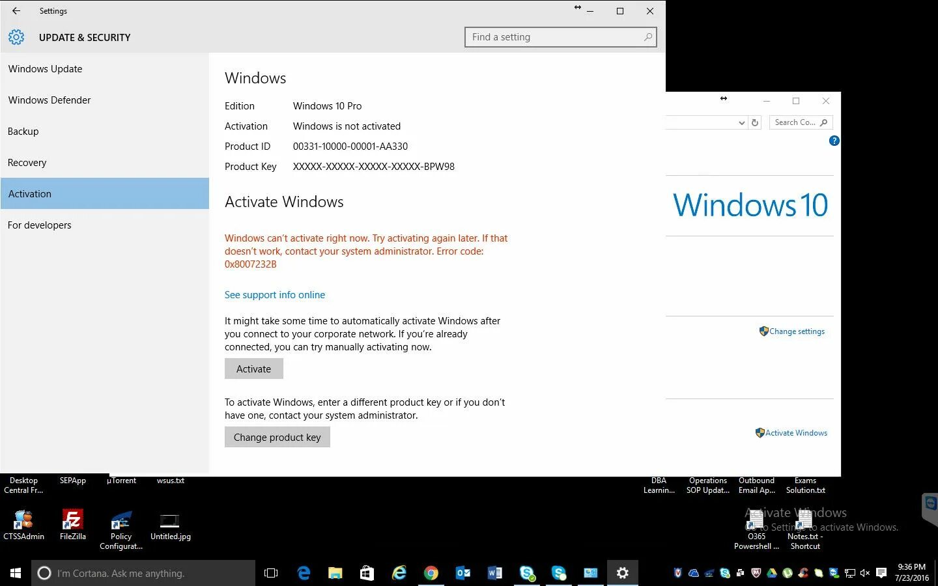
Task: Launch Microsoft Edge from the taskbar
Action: [304, 573]
